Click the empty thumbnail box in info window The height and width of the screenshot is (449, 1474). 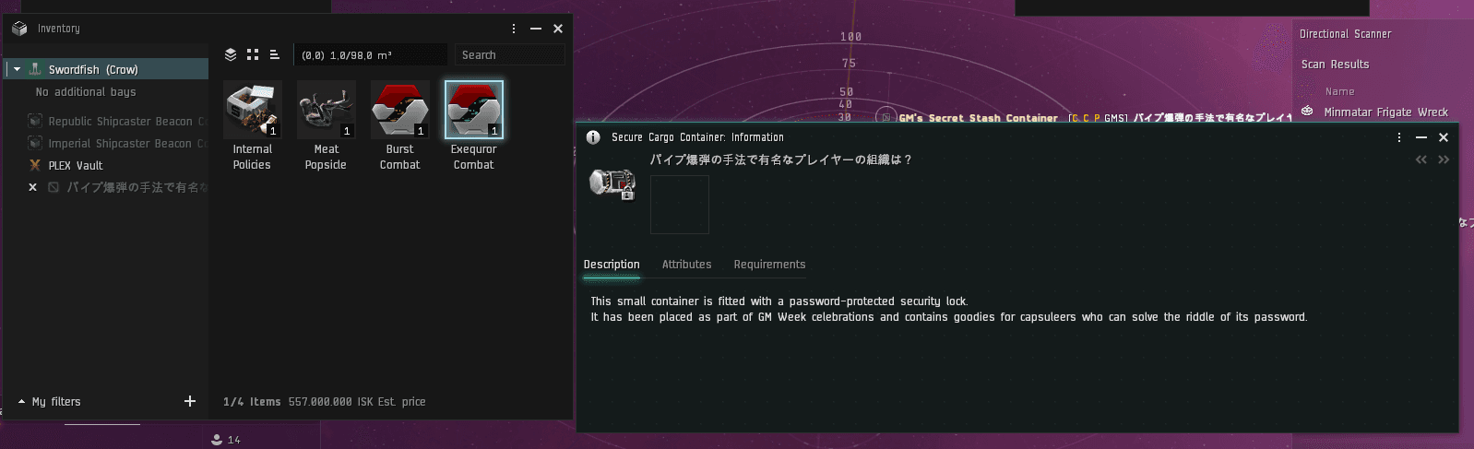coord(680,205)
